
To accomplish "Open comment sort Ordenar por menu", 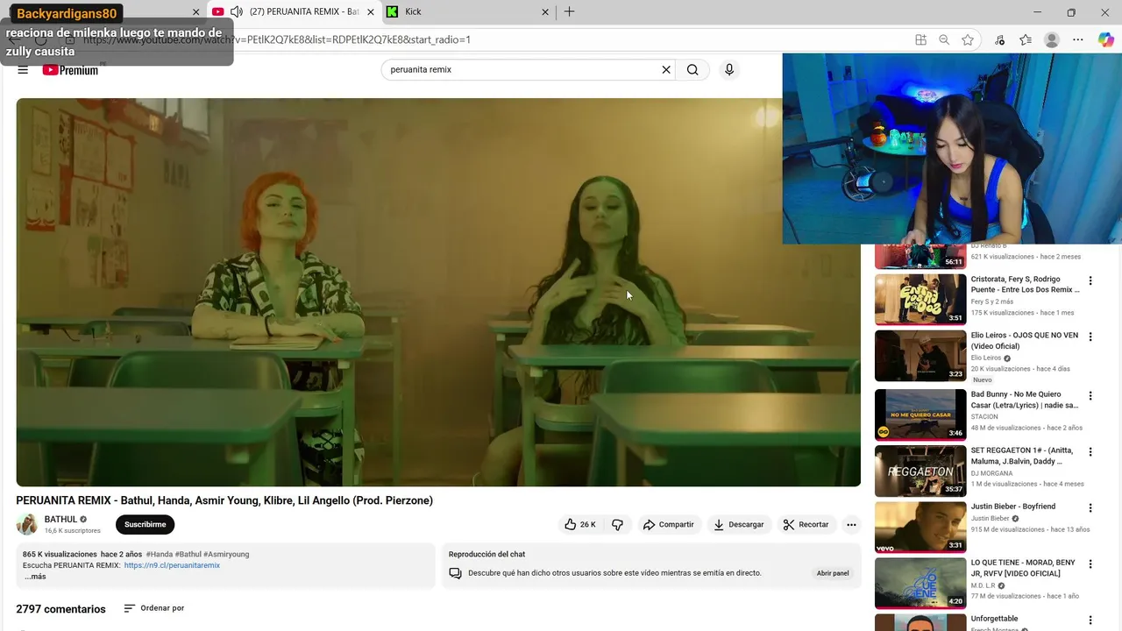I will pyautogui.click(x=154, y=608).
